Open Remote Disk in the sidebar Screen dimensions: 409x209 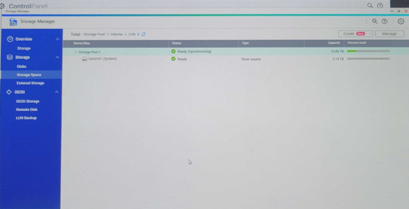click(27, 110)
